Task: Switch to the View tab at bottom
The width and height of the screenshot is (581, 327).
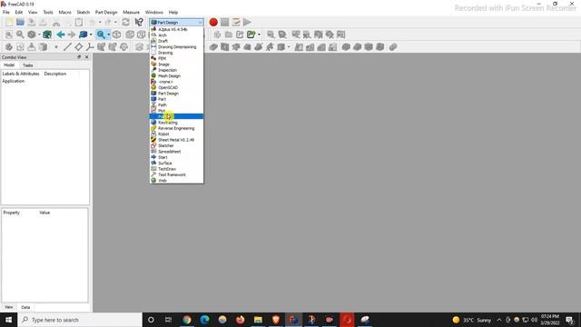Action: click(8, 307)
